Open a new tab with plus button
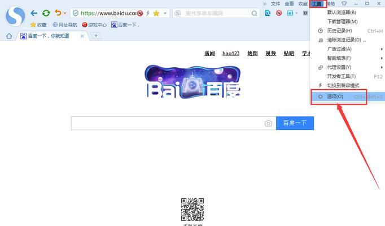Viewport: 385px width, 226px height. tap(96, 36)
